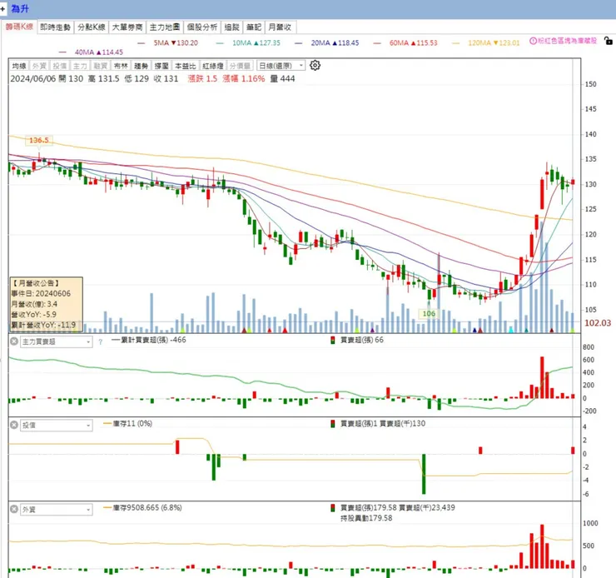Image resolution: width=616 pixels, height=578 pixels.
Task: Switch to the 月營收 tab
Action: tap(280, 27)
